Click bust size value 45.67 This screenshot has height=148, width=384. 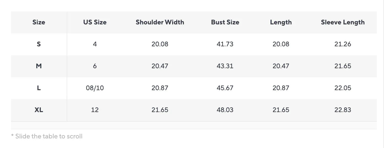click(x=225, y=88)
